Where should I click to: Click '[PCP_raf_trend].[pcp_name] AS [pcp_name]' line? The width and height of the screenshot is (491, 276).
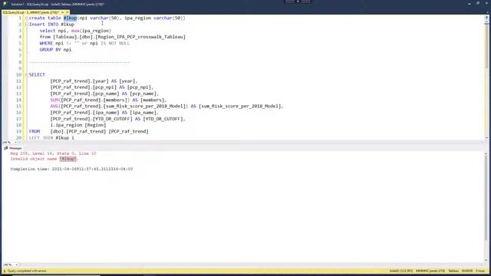(x=104, y=94)
